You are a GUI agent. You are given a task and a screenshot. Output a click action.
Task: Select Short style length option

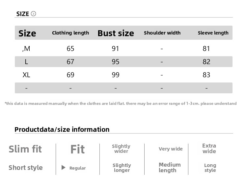(x=26, y=168)
